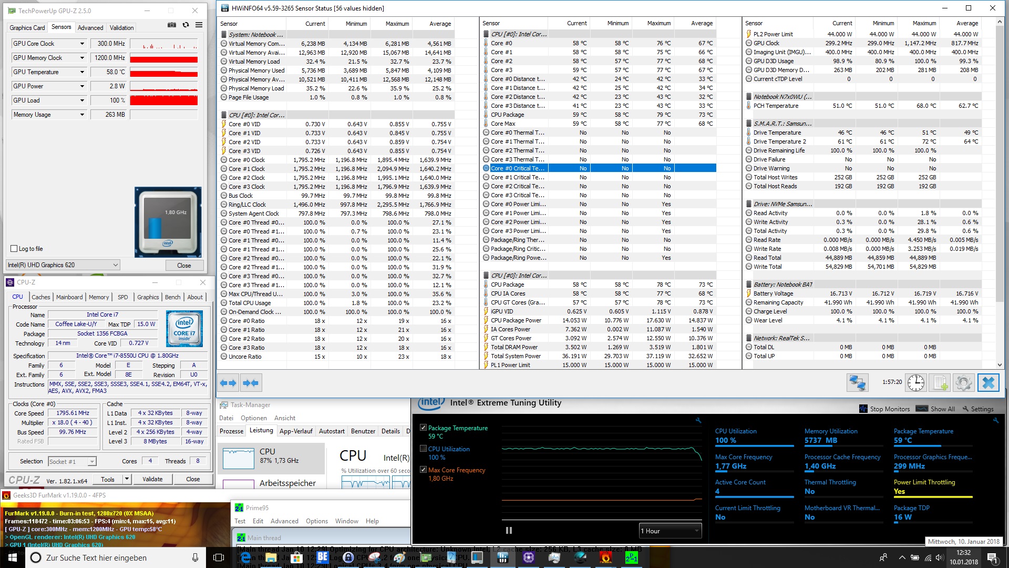This screenshot has width=1009, height=568.
Task: Pause the XTU monitoring graph
Action: (509, 531)
